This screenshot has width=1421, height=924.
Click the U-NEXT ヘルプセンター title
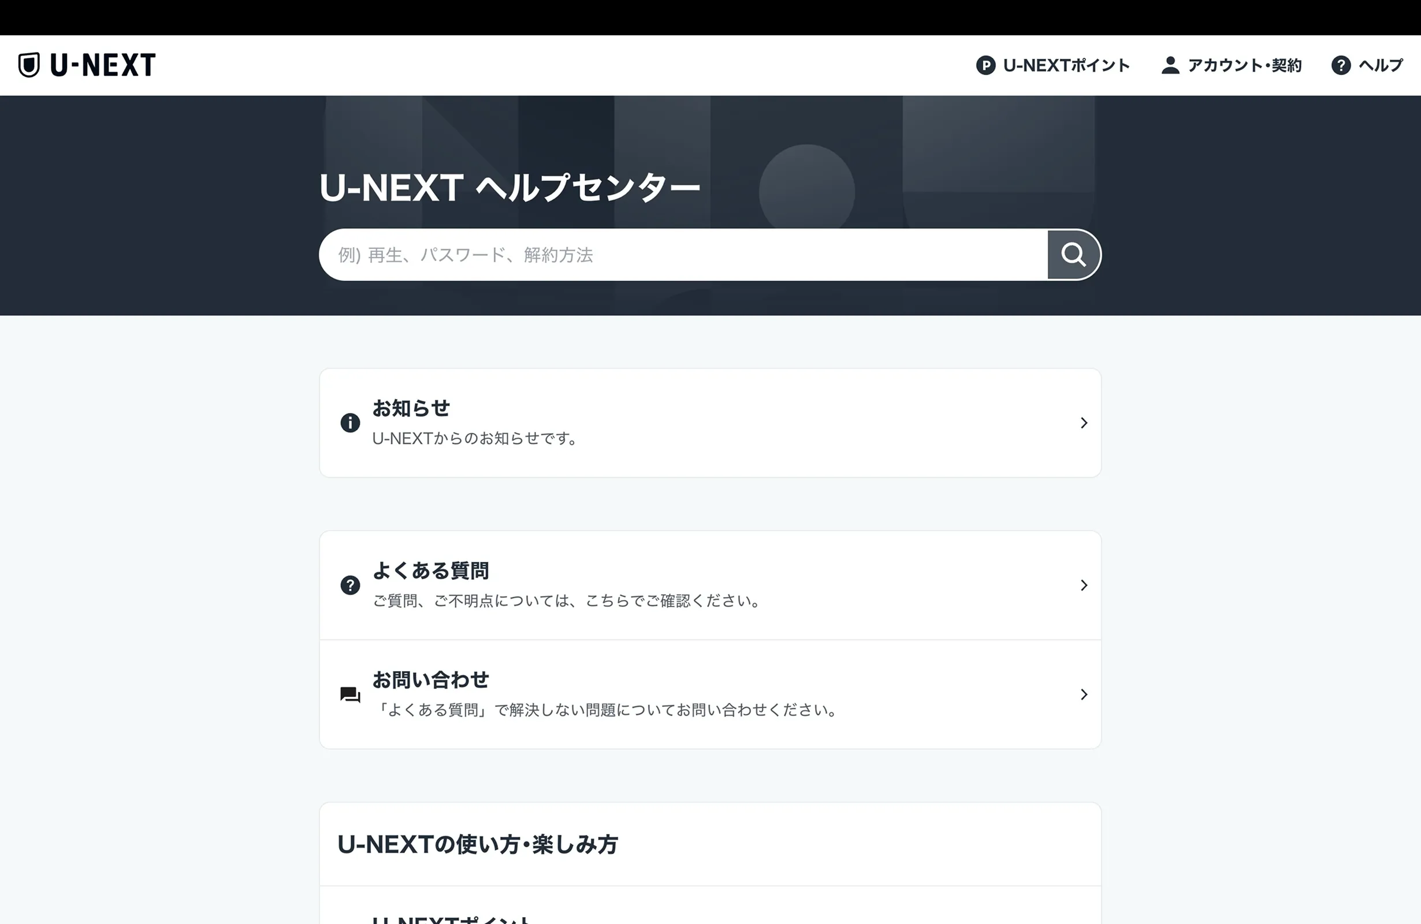(x=509, y=188)
